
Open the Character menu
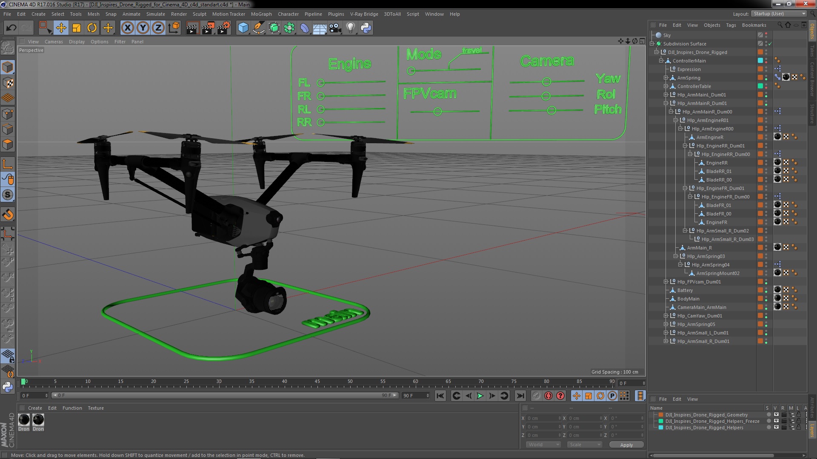[288, 14]
